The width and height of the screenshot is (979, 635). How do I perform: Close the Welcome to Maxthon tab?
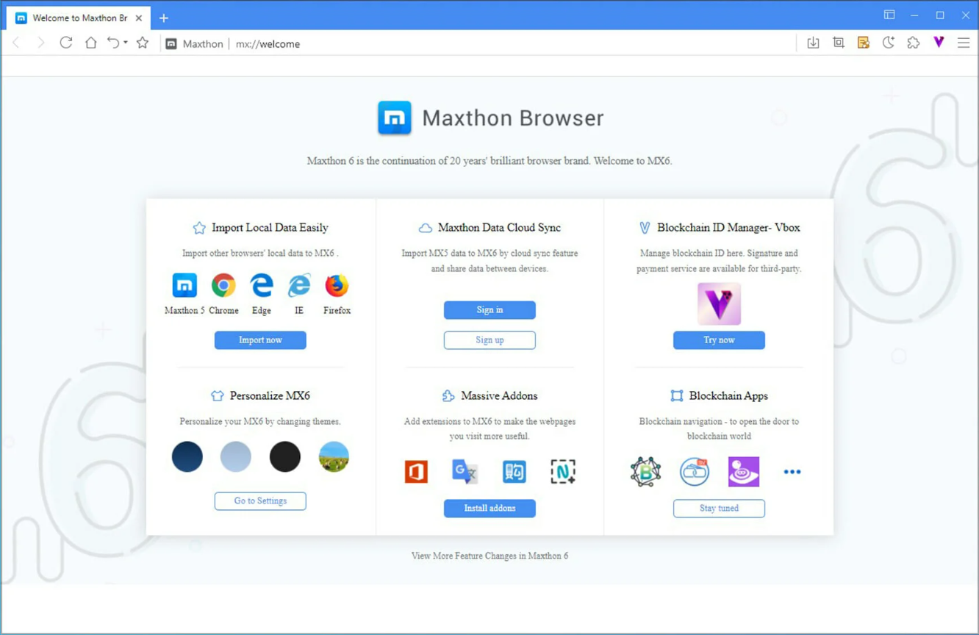[139, 18]
